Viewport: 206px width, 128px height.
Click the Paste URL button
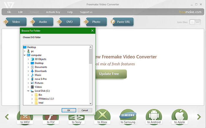(x=122, y=22)
